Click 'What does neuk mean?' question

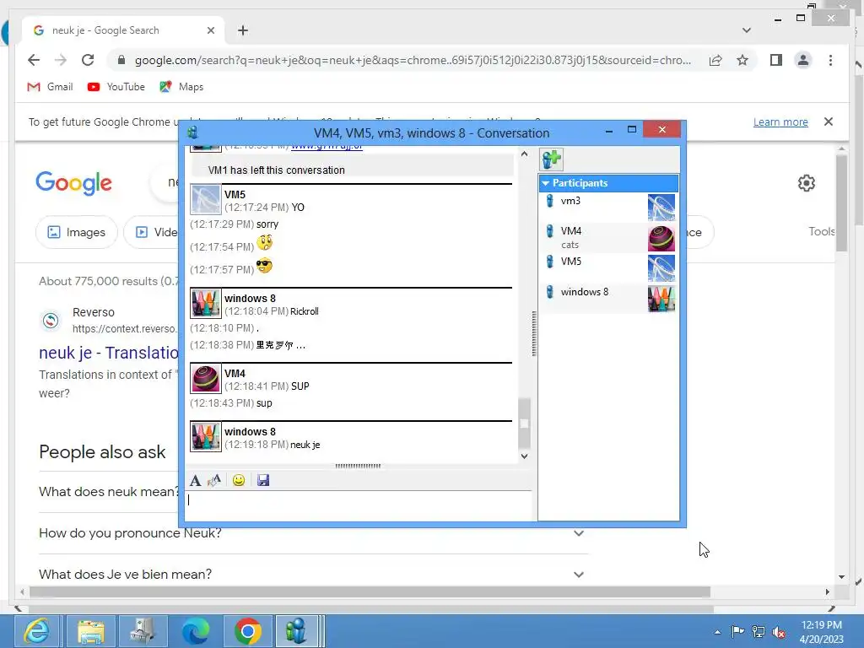tap(109, 492)
